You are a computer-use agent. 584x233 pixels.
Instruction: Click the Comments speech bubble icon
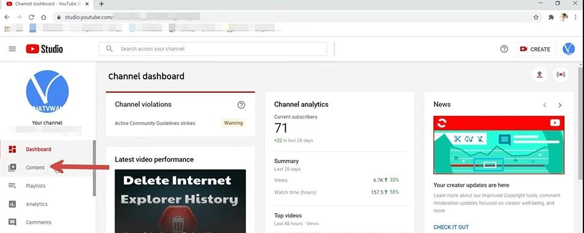tap(12, 222)
